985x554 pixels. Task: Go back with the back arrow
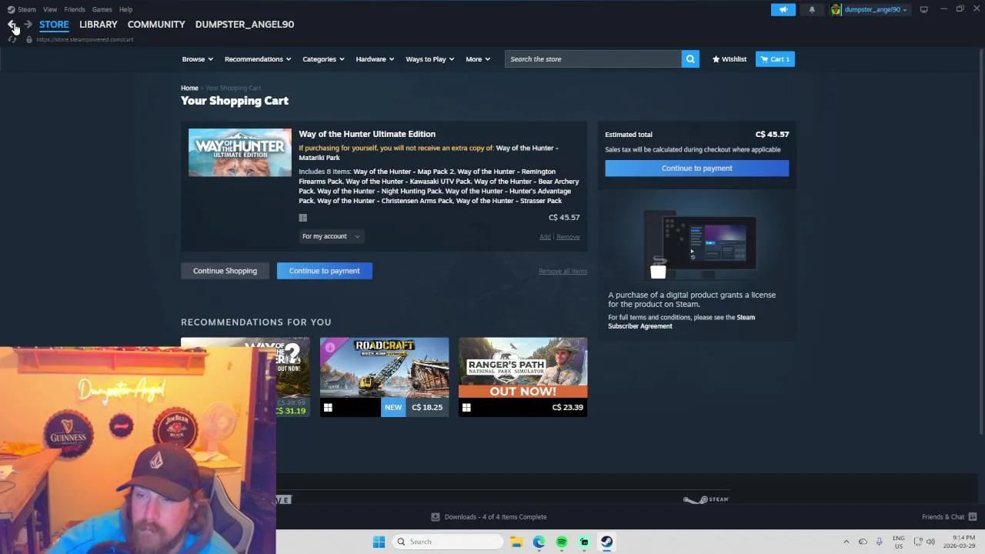coord(12,25)
